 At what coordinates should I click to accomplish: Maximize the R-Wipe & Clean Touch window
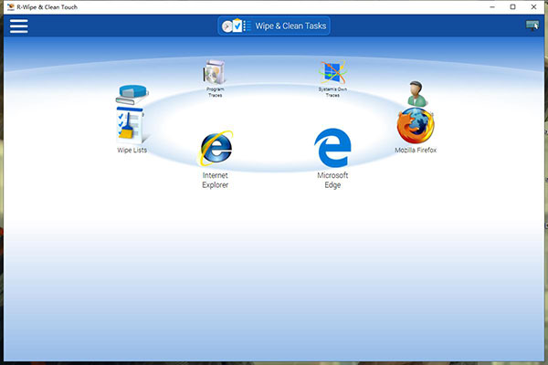tap(512, 7)
